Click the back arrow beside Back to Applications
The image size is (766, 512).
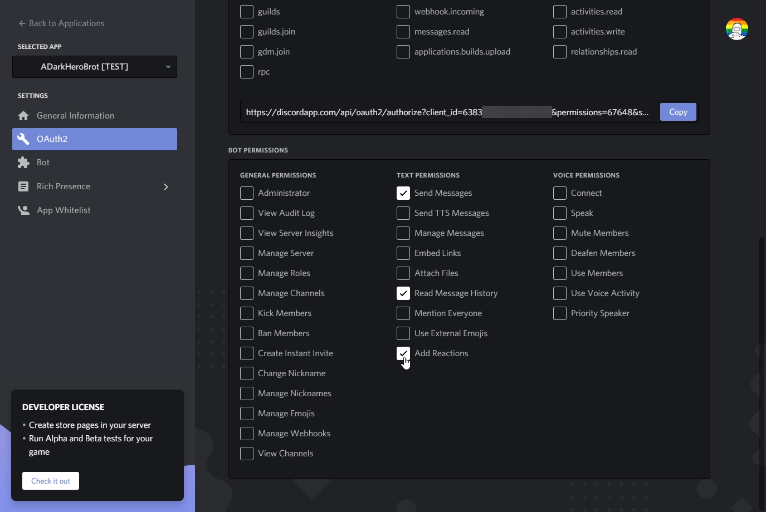coord(22,23)
